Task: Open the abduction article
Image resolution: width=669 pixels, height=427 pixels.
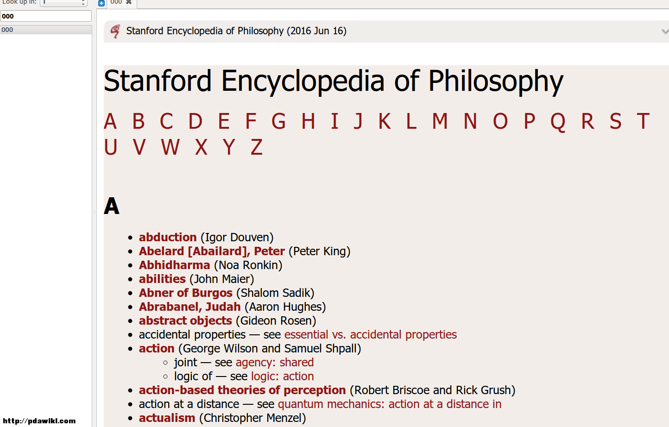Action: click(168, 237)
